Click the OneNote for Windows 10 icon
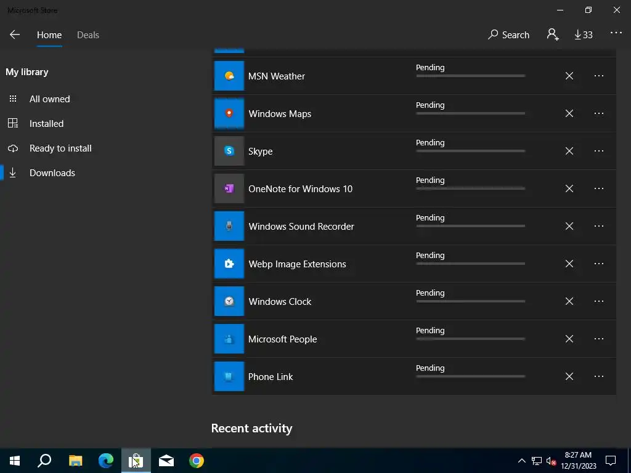The image size is (631, 473). click(x=229, y=188)
